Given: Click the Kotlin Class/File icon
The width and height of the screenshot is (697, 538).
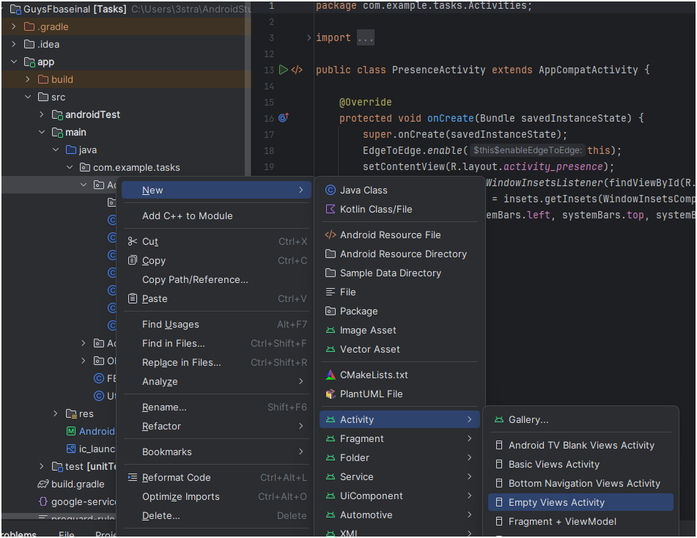Looking at the screenshot, I should coord(331,209).
